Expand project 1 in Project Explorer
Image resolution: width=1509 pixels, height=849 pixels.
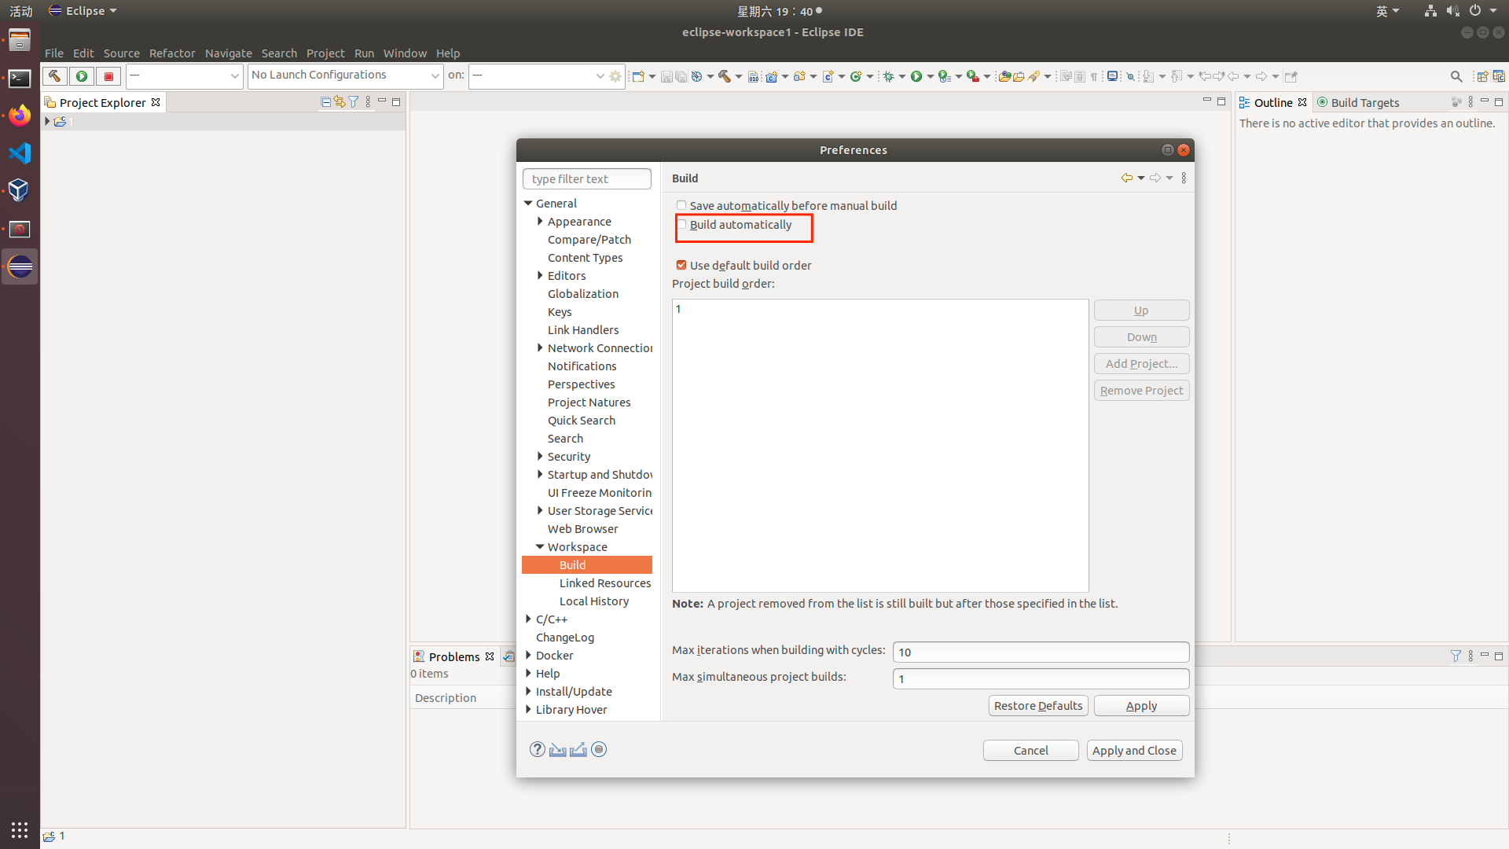tap(47, 122)
